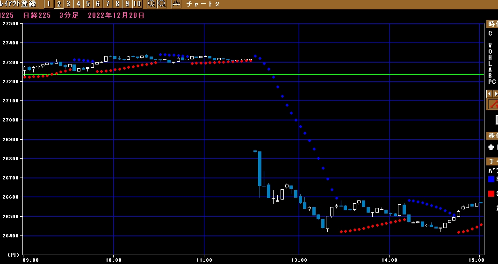
Task: Select layout tab 5
Action: tap(88, 4)
